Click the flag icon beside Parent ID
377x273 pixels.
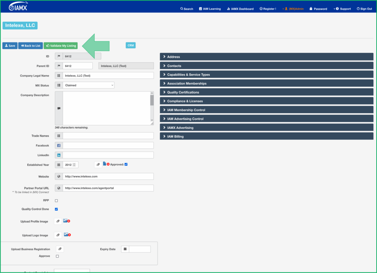coord(59,66)
